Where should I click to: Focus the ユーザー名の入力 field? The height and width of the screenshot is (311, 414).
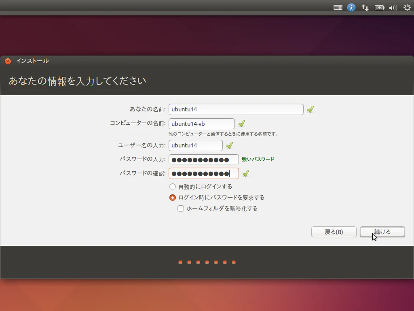(195, 145)
